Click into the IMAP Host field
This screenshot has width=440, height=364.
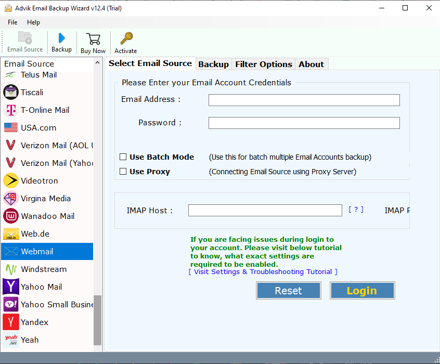click(265, 210)
